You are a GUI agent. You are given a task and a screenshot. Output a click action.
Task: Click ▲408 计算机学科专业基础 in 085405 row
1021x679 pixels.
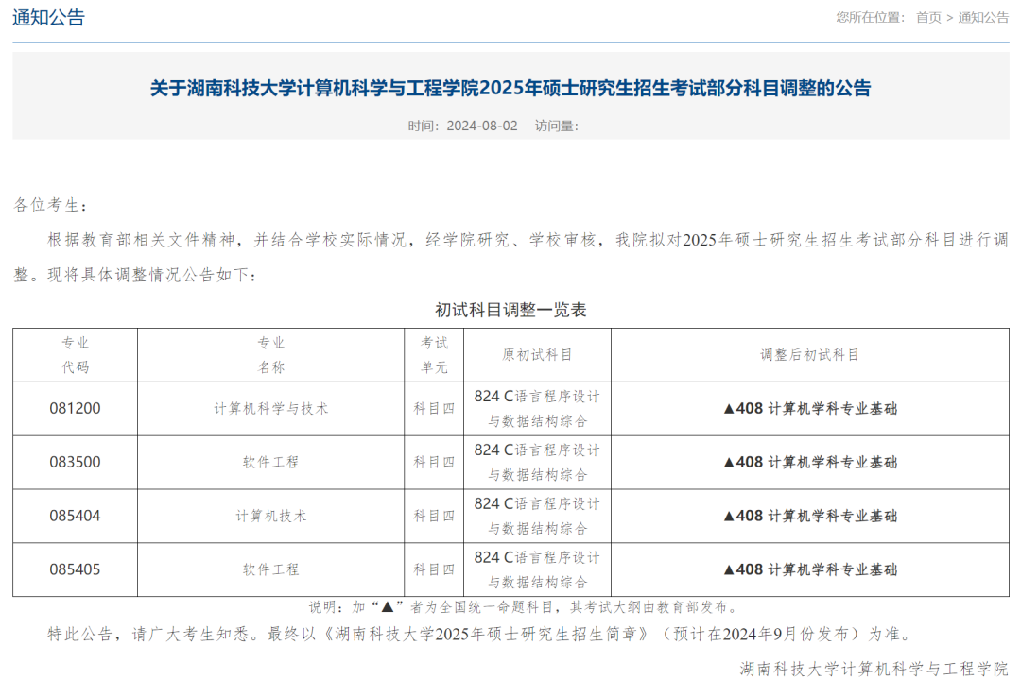pos(810,569)
